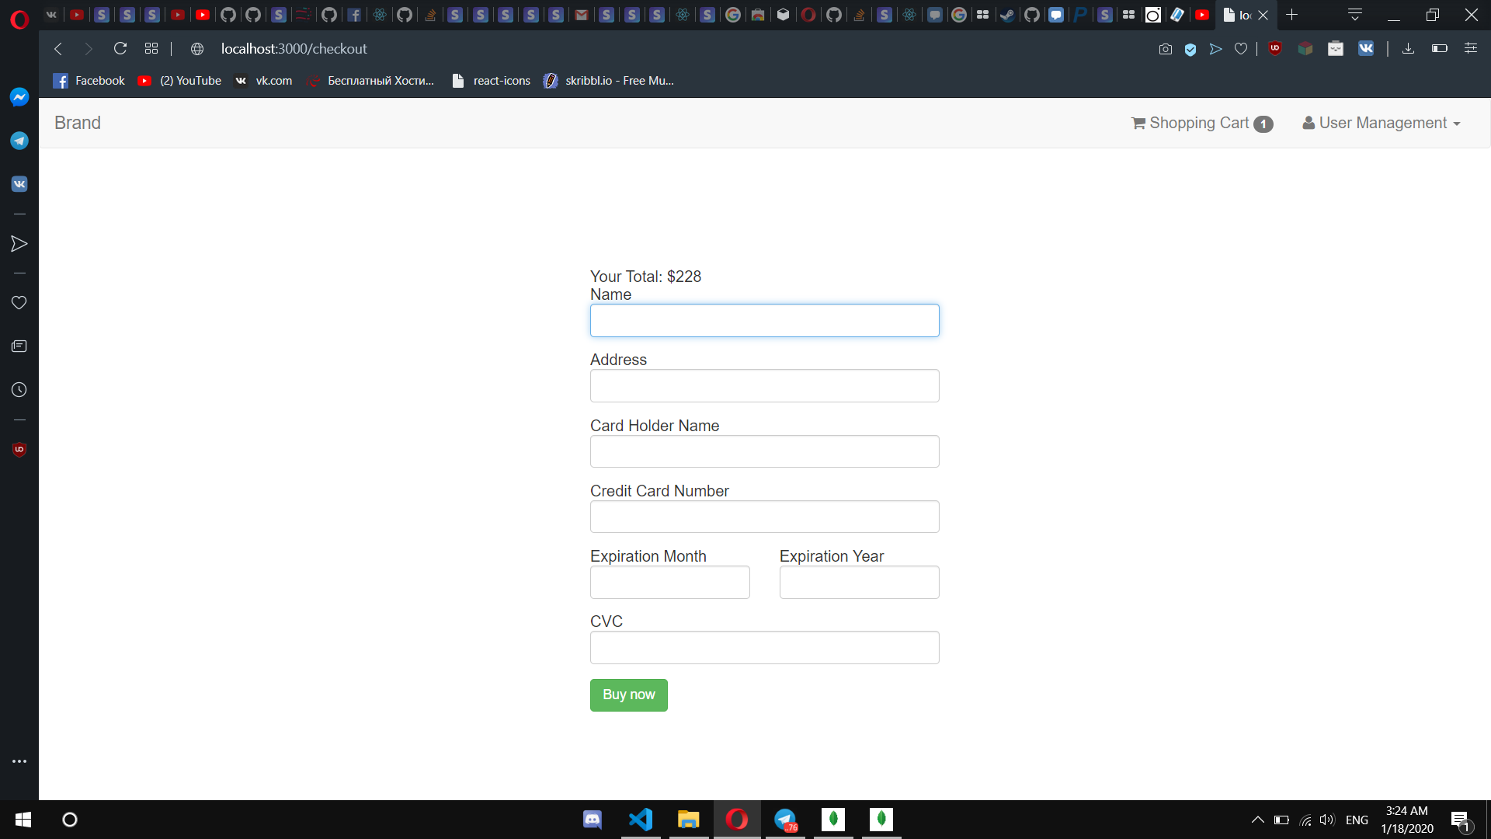Open the Facebook bookmark
1491x839 pixels.
pos(89,81)
